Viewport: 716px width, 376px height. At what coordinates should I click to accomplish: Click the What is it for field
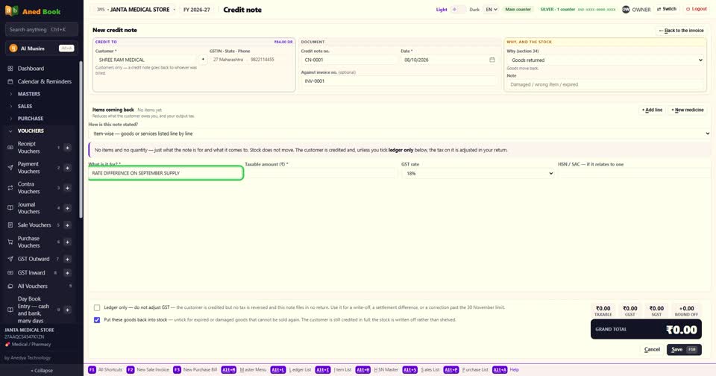pyautogui.click(x=166, y=173)
